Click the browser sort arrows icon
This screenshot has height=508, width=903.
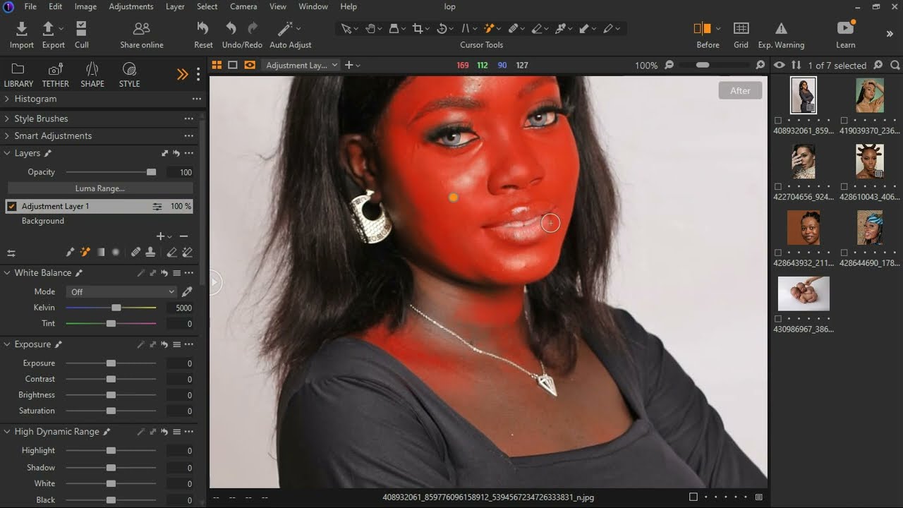[796, 65]
